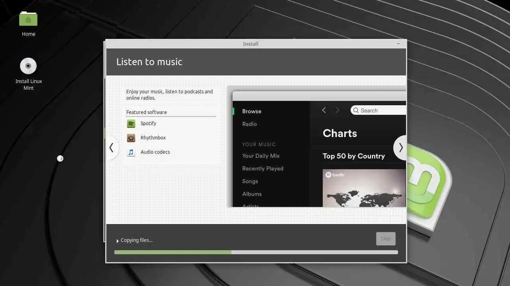
Task: Click the Featured software heading
Action: (x=147, y=112)
